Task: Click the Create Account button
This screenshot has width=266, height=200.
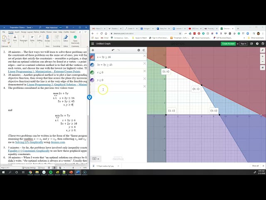Action: (x=228, y=44)
